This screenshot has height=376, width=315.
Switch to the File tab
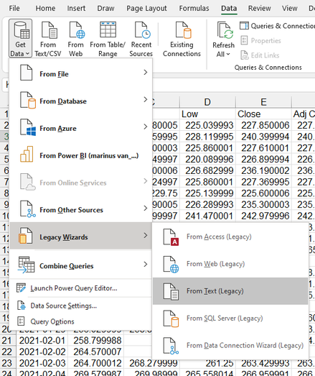tap(14, 8)
